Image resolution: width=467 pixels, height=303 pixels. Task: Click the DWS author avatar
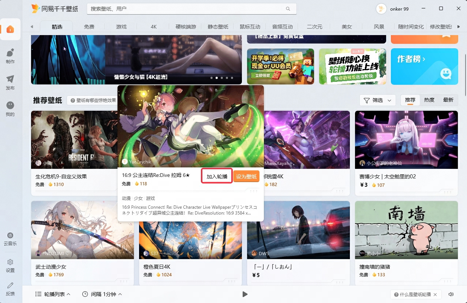(254, 253)
